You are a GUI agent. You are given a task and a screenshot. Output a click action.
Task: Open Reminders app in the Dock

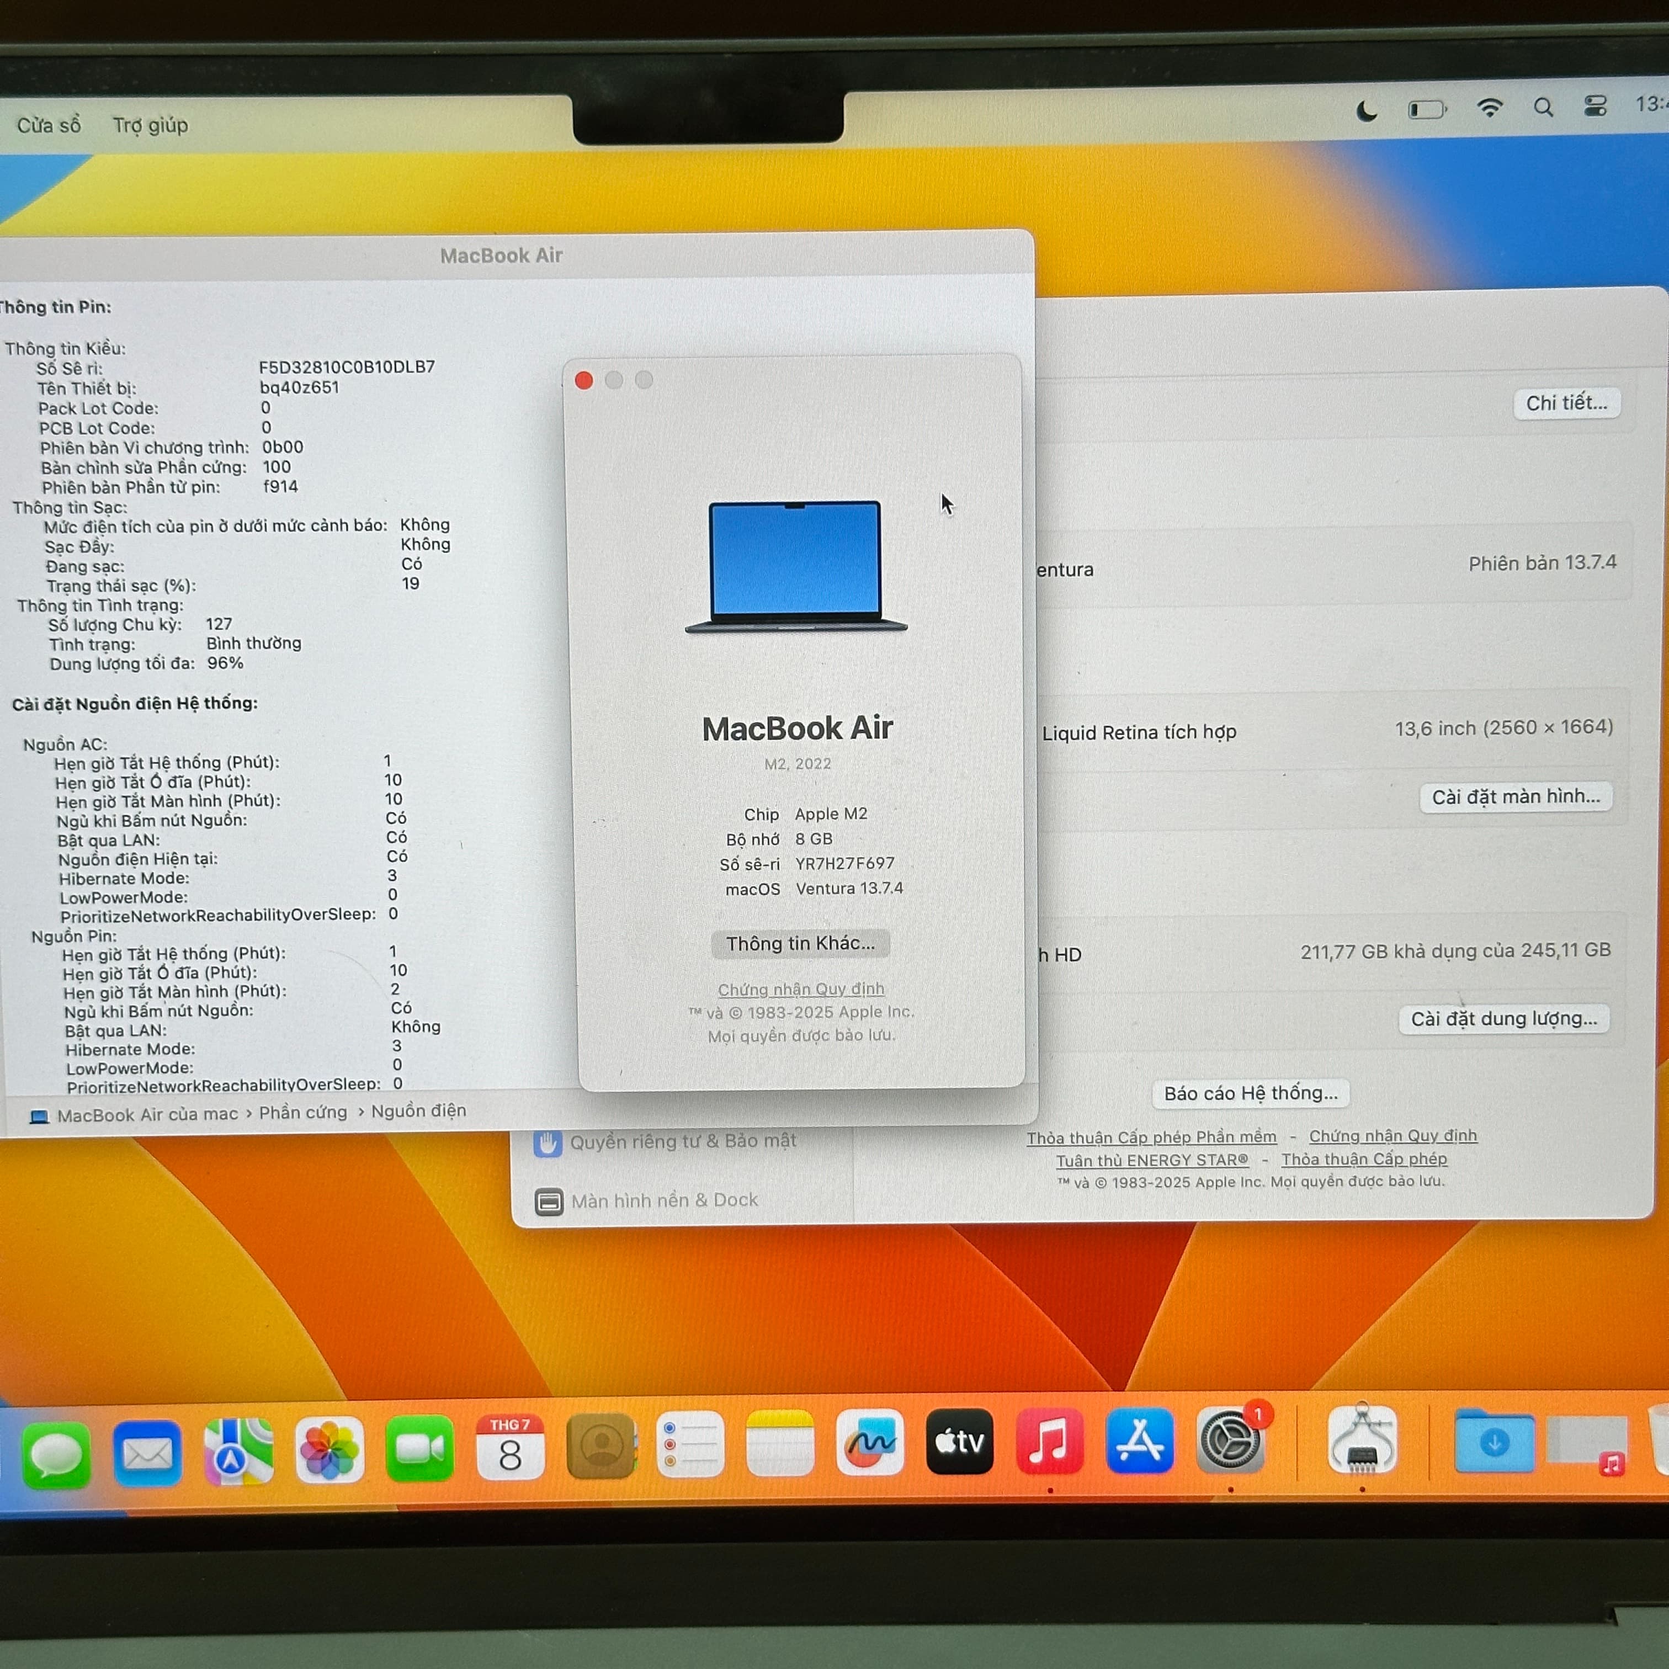tap(690, 1444)
